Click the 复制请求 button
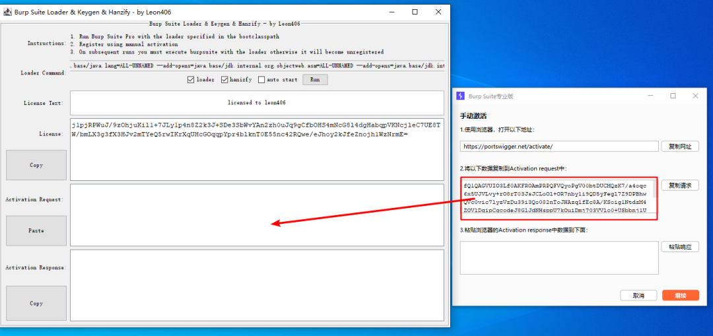 (x=680, y=185)
